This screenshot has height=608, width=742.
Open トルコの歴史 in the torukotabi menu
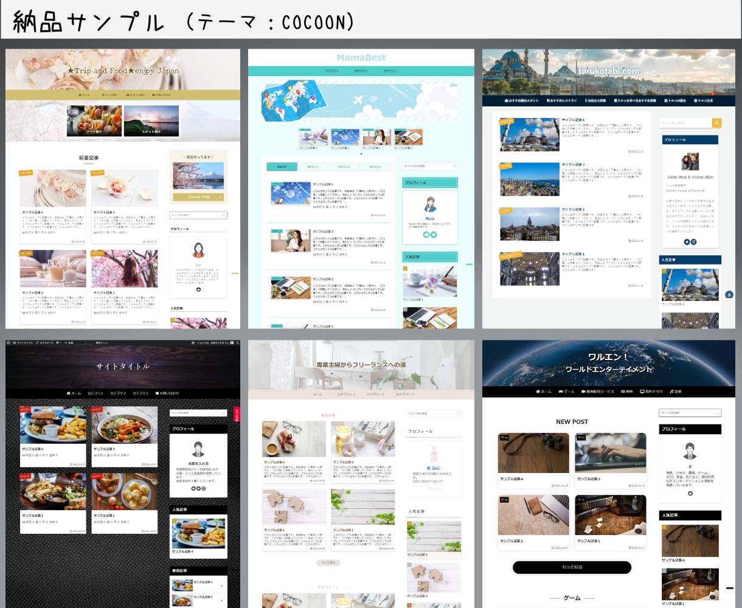click(x=676, y=100)
